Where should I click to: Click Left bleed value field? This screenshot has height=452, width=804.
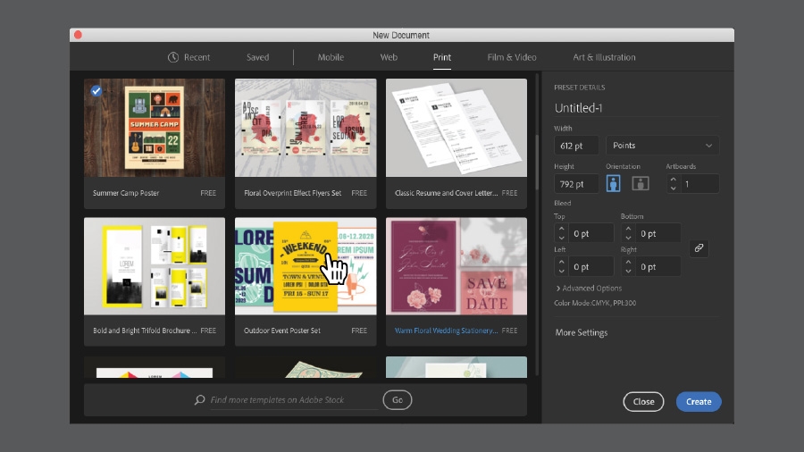point(591,267)
